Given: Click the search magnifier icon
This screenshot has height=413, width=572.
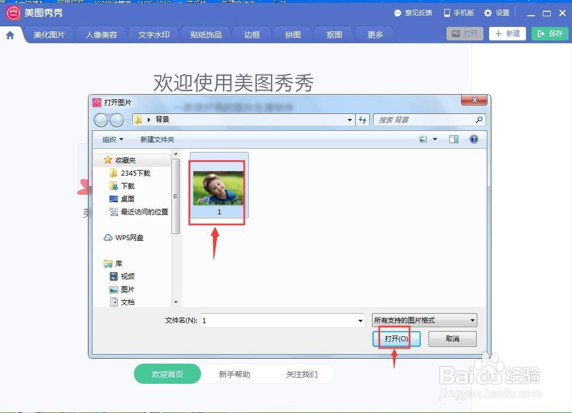Looking at the screenshot, I should tap(479, 119).
